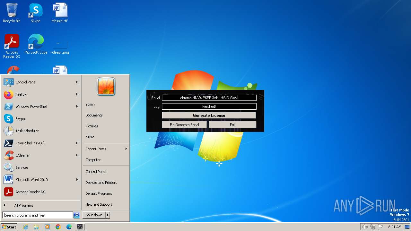Open Microsoft Edge from the taskbar

point(69,227)
